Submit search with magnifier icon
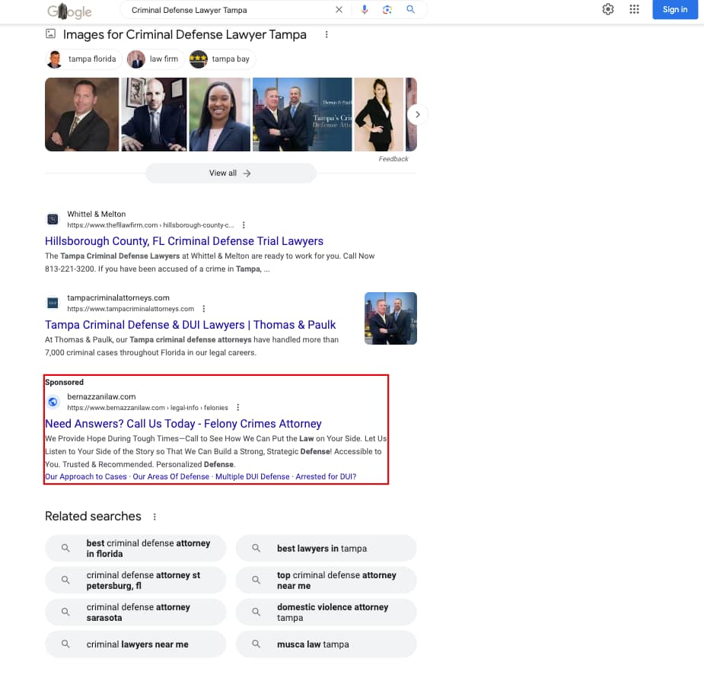Image resolution: width=704 pixels, height=684 pixels. [x=410, y=9]
